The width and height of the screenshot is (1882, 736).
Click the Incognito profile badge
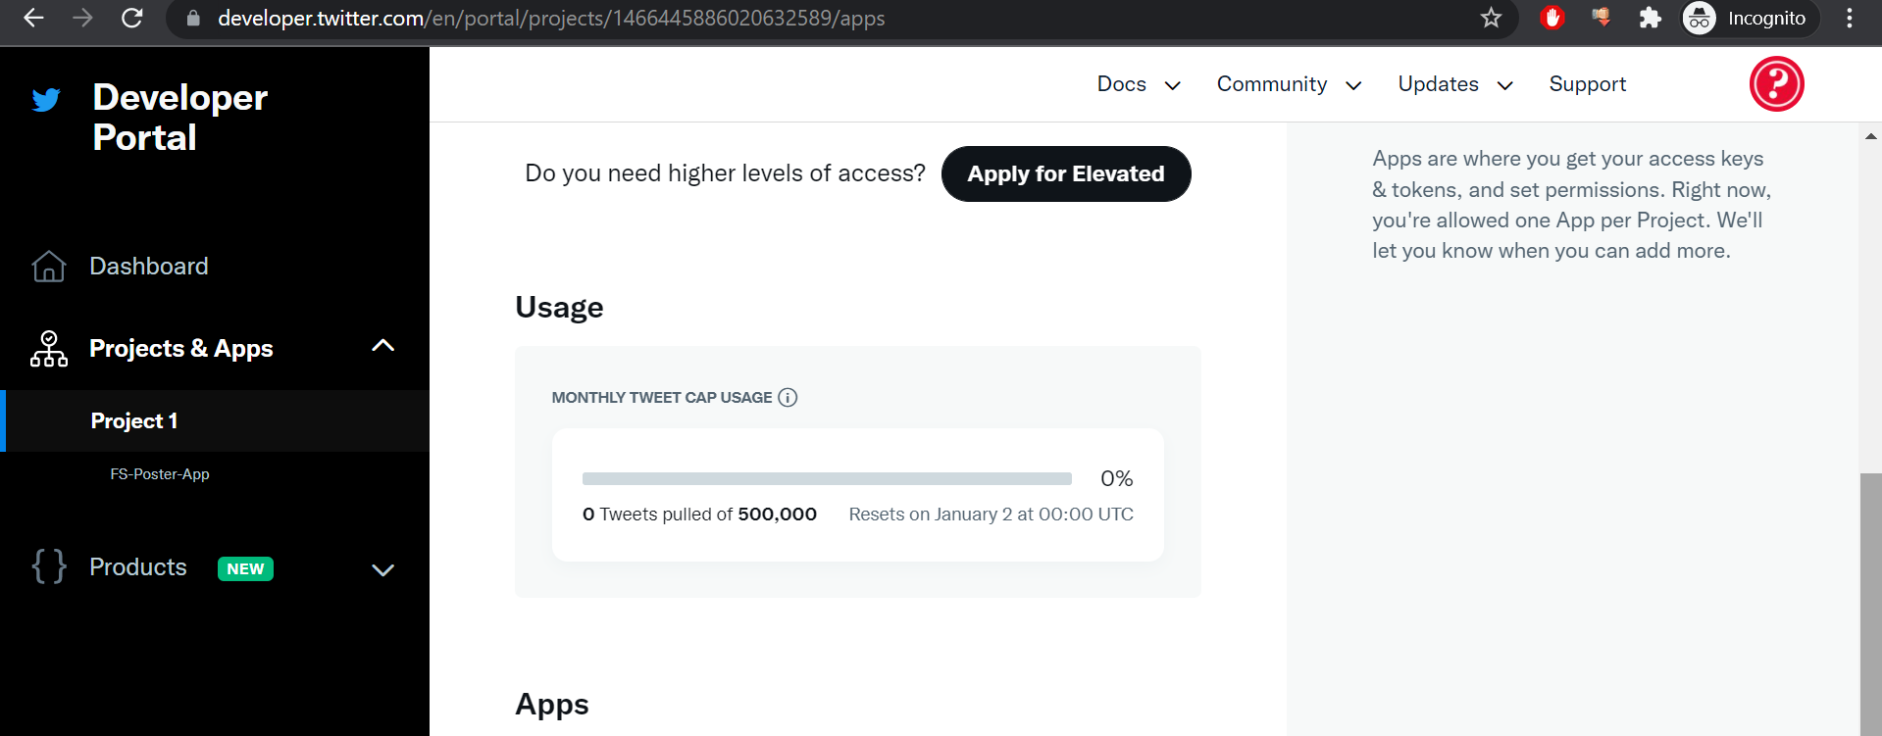(x=1752, y=18)
